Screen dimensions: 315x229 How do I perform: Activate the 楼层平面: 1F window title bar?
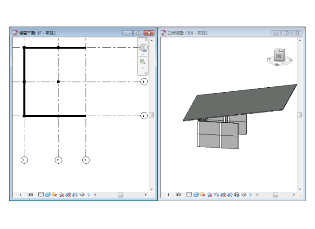[x=67, y=33]
